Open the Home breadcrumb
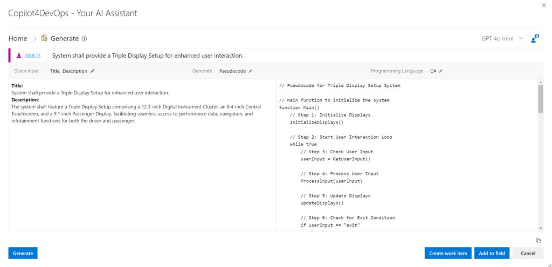Viewport: 552px width, 267px height. pos(18,39)
